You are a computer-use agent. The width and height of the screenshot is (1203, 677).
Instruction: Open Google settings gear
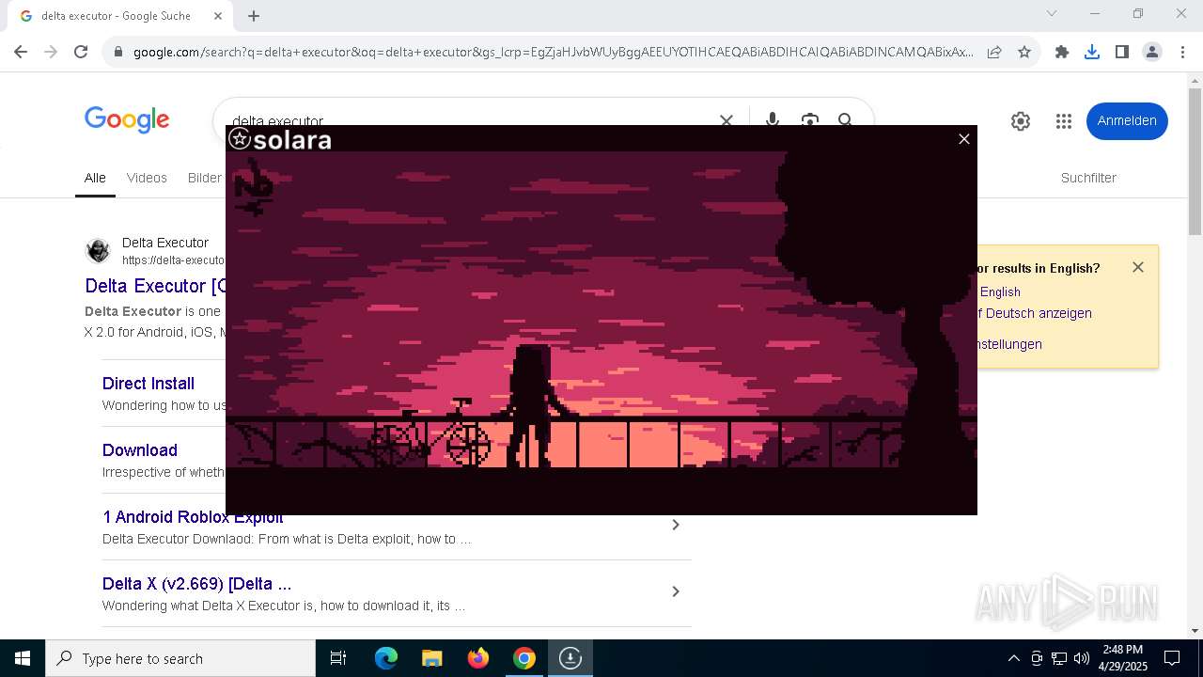pyautogui.click(x=1021, y=121)
